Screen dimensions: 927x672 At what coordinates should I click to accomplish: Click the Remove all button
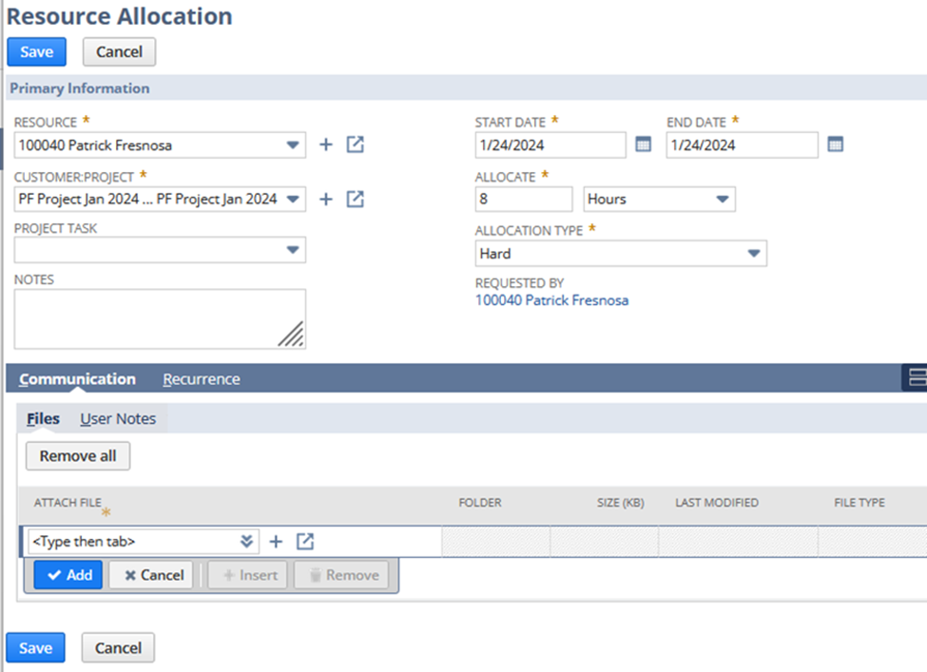(78, 456)
